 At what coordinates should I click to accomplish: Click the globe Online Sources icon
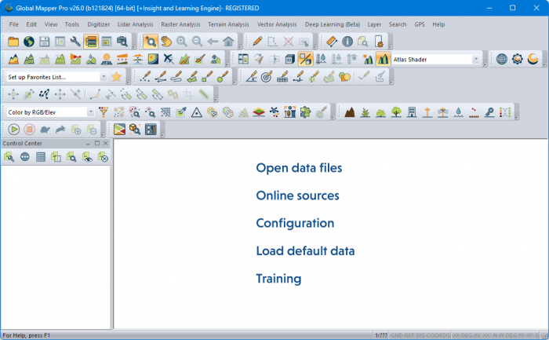[x=28, y=42]
